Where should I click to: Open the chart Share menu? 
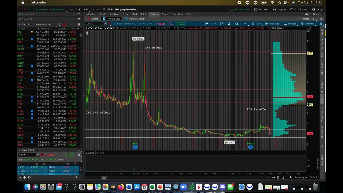pos(210,24)
